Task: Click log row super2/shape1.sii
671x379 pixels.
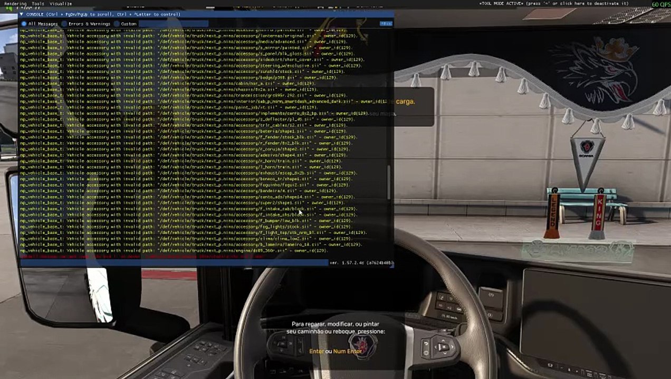Action: (182, 203)
